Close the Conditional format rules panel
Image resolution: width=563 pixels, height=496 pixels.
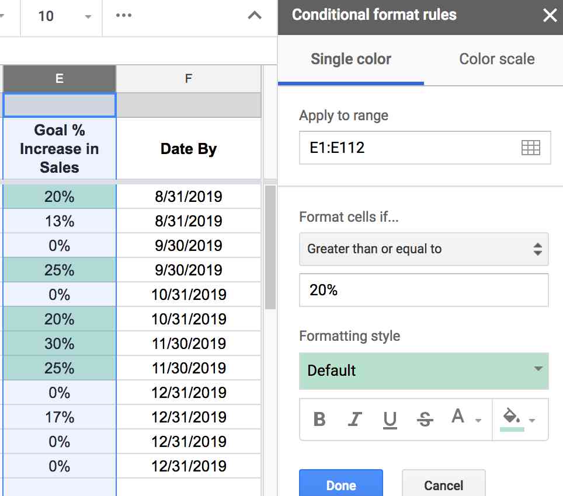click(550, 15)
